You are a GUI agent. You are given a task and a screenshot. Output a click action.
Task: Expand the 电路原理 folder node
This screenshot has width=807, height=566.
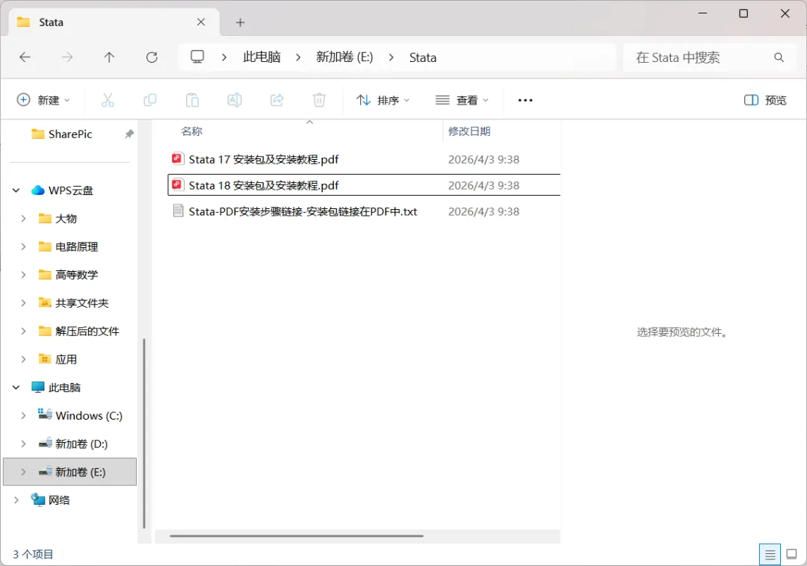coord(23,246)
